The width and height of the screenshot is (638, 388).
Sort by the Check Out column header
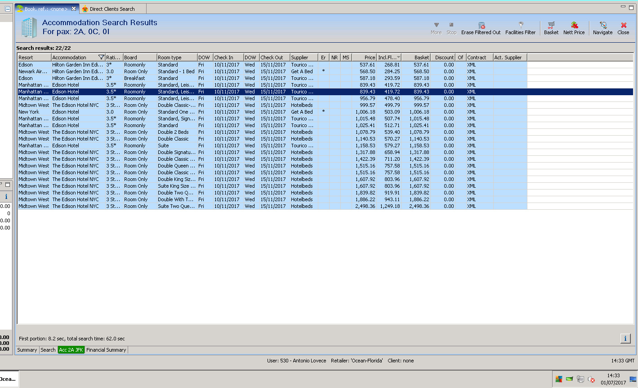275,57
